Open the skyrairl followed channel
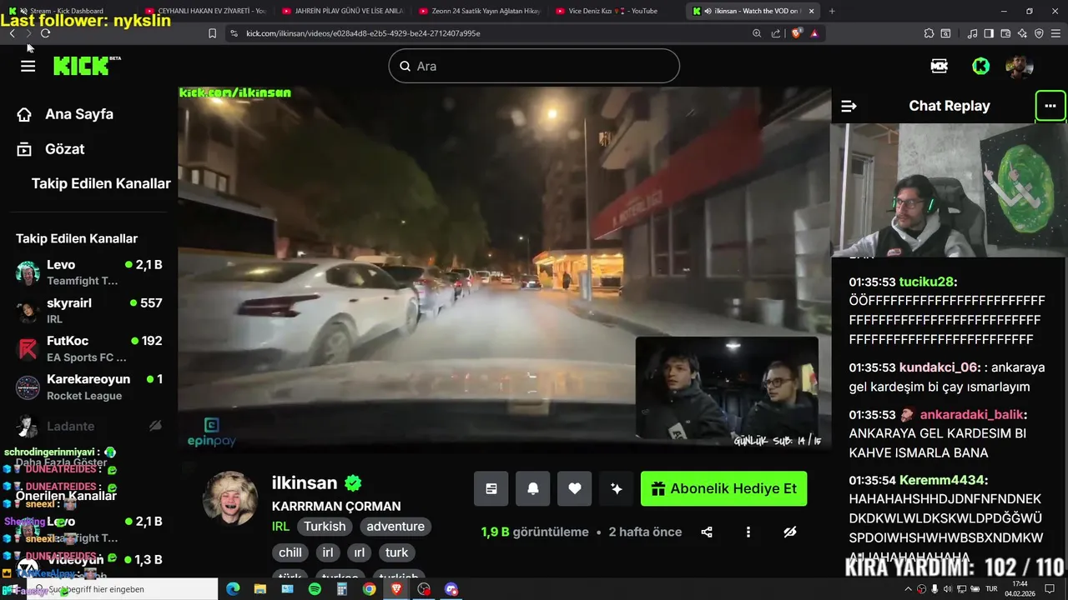1068x600 pixels. pos(88,311)
